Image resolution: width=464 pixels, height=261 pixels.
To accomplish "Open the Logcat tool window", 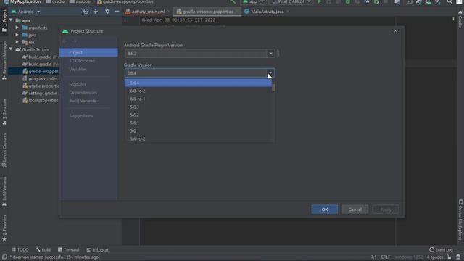I will pos(98,249).
